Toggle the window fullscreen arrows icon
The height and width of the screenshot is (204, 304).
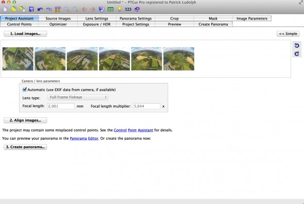click(x=301, y=3)
